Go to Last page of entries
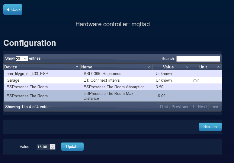This screenshot has height=163, width=234. (214, 107)
